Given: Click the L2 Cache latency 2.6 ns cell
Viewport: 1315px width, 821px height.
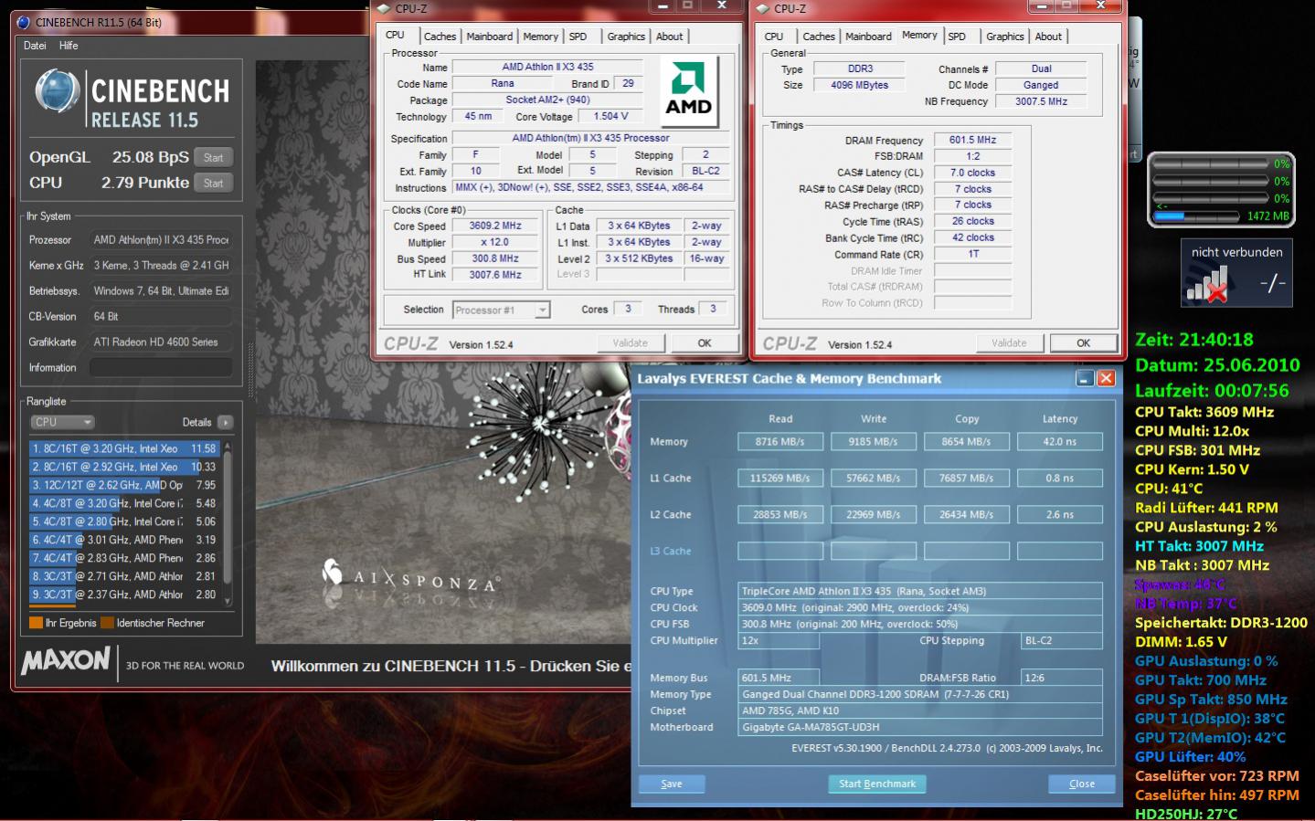Looking at the screenshot, I should (1060, 514).
